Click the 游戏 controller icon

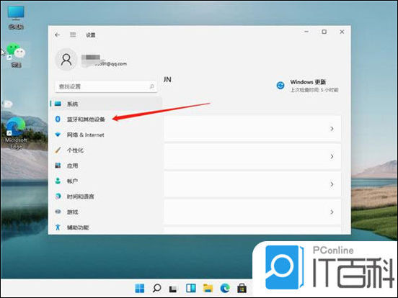click(58, 212)
